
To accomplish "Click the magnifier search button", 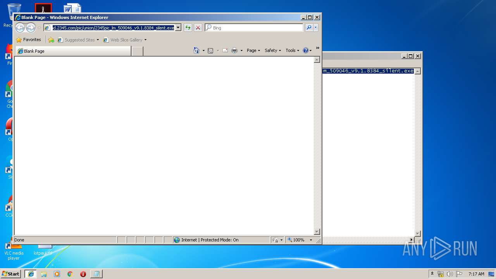I will click(x=309, y=28).
